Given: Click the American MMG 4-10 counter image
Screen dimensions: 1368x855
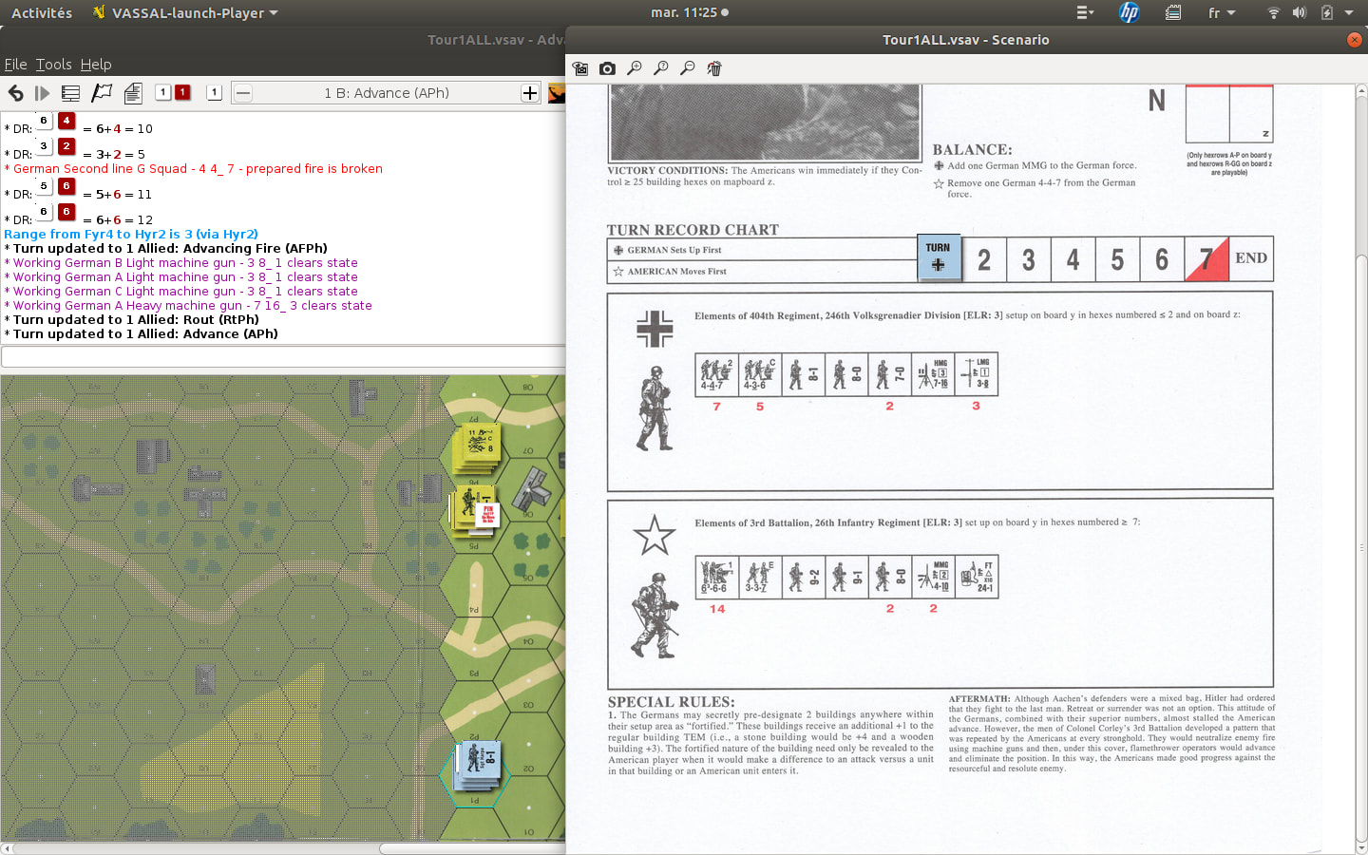Looking at the screenshot, I should [x=933, y=577].
